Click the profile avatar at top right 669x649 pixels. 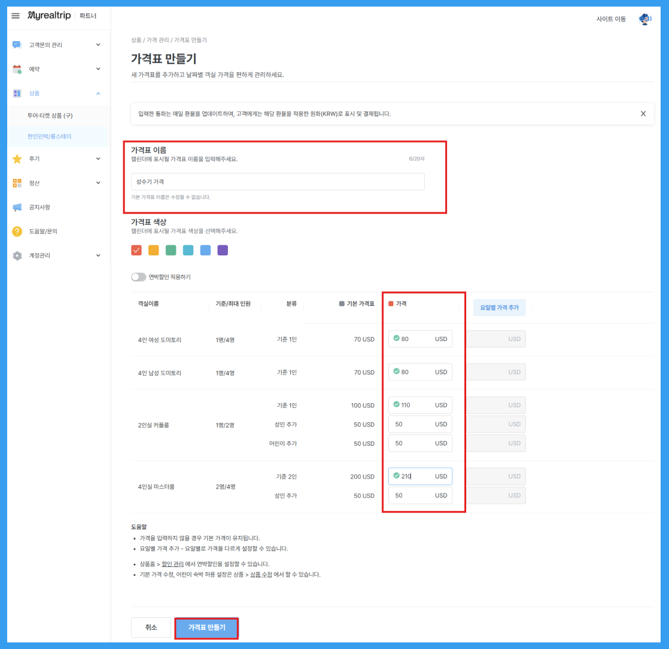(645, 19)
